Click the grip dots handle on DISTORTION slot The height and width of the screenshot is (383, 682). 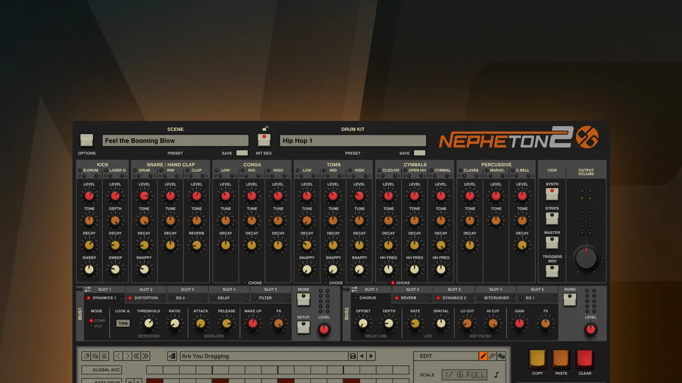click(163, 298)
